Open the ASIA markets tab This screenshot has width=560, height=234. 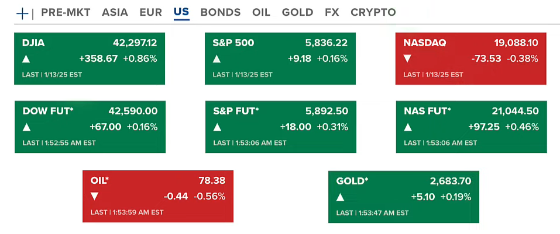pyautogui.click(x=115, y=12)
